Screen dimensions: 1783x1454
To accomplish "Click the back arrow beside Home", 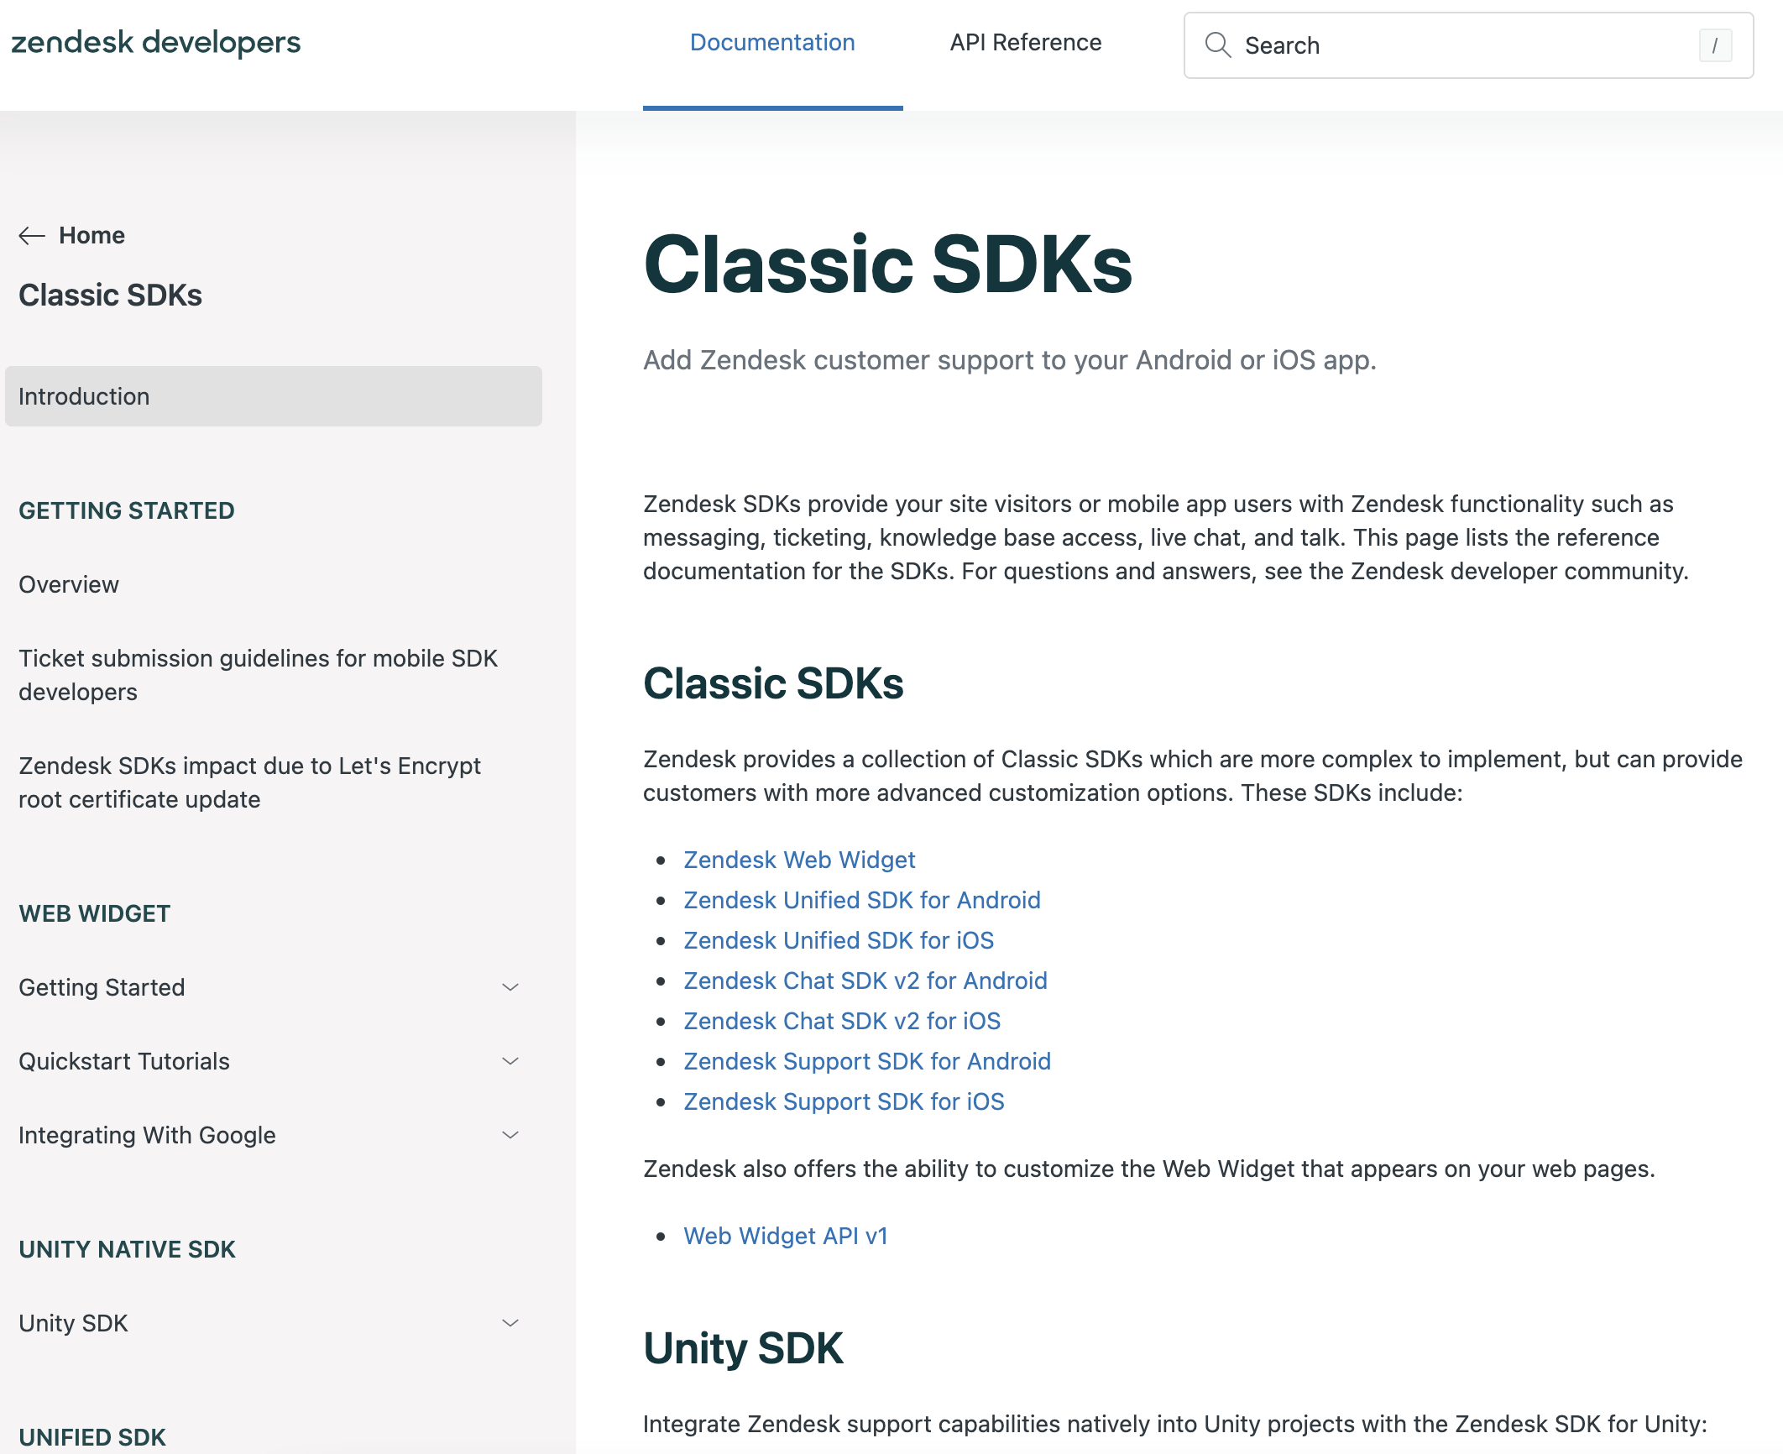I will [x=32, y=236].
